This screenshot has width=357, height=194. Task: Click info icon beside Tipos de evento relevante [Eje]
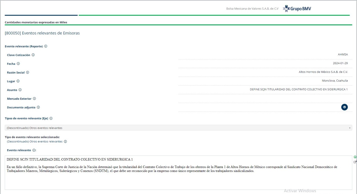51,118
